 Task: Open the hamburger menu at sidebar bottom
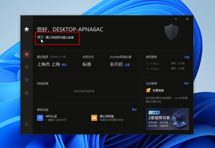point(27,124)
